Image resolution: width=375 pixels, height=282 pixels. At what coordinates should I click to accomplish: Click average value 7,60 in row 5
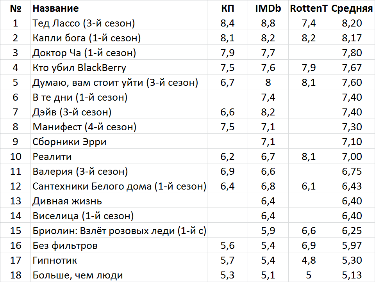(352, 82)
